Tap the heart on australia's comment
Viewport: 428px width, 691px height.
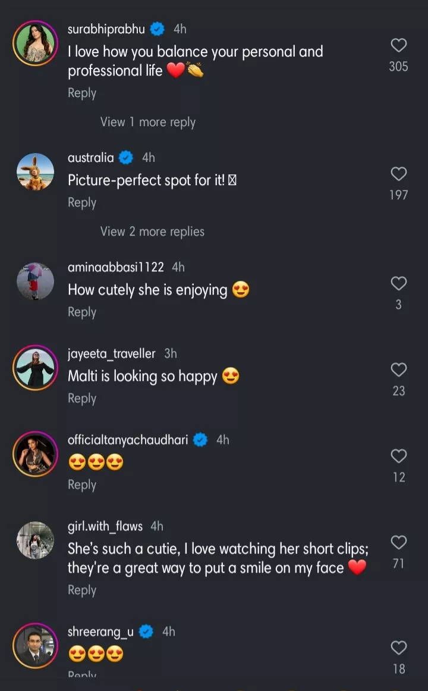click(x=398, y=174)
